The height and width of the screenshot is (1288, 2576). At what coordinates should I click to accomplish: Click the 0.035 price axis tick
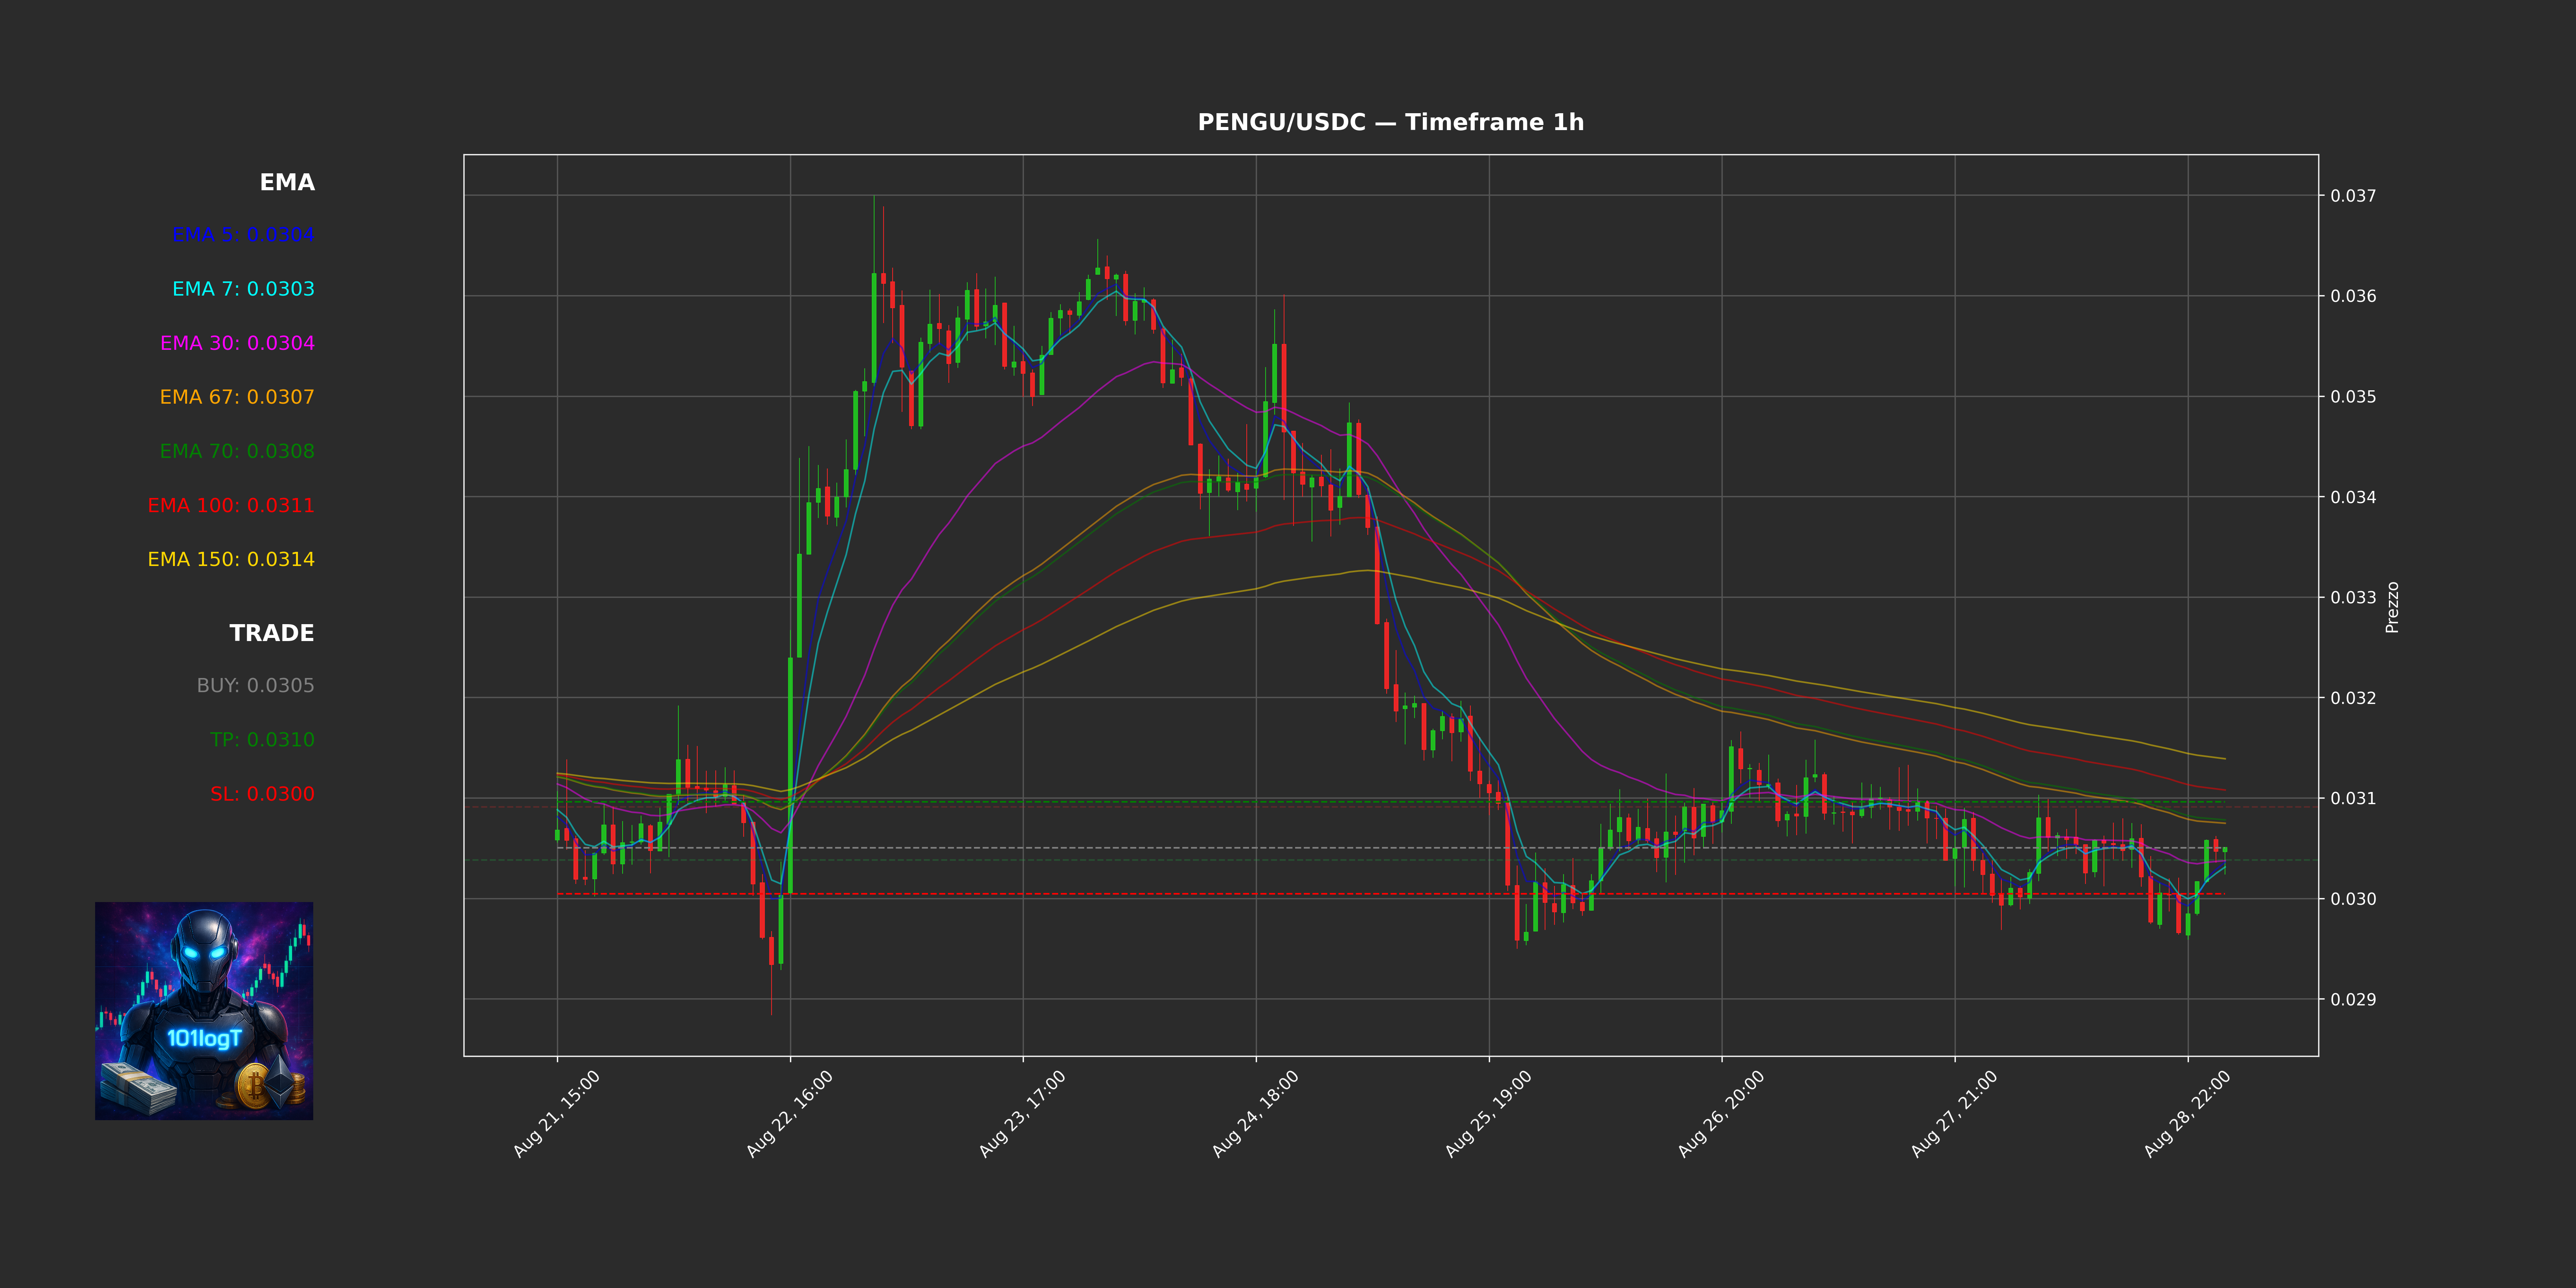[2353, 397]
